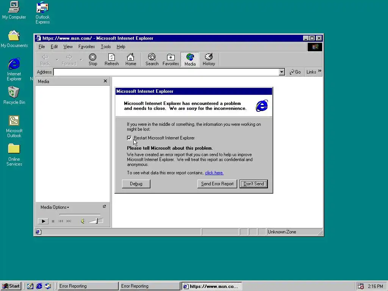Click quick launch Show Desktop icon

coord(30,286)
